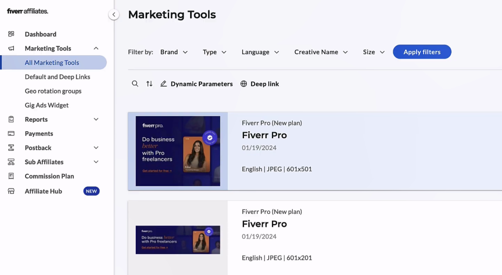The image size is (502, 275).
Task: Click the Postback label in sidebar
Action: coord(38,147)
